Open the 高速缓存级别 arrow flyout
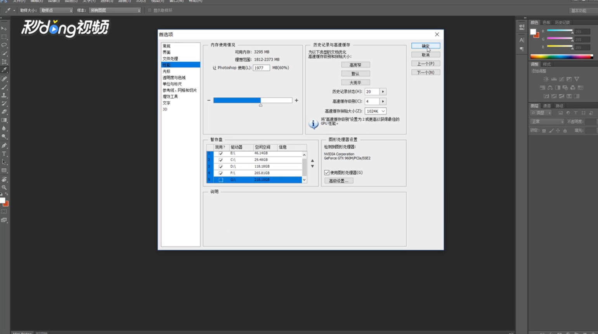The width and height of the screenshot is (598, 334). click(383, 101)
